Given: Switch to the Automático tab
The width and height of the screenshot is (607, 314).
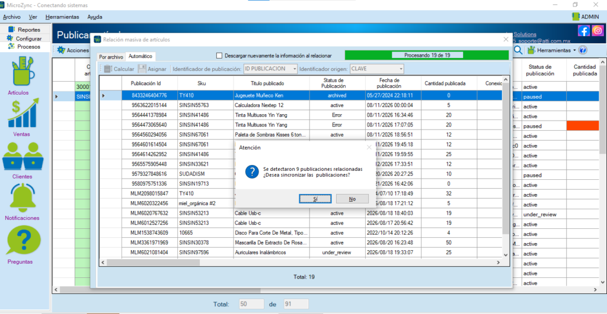Looking at the screenshot, I should click(140, 56).
